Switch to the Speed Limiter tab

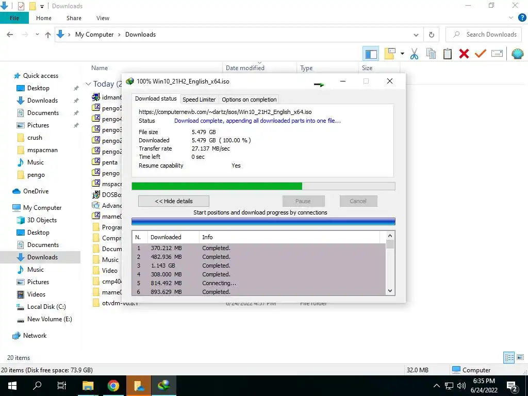tap(199, 100)
